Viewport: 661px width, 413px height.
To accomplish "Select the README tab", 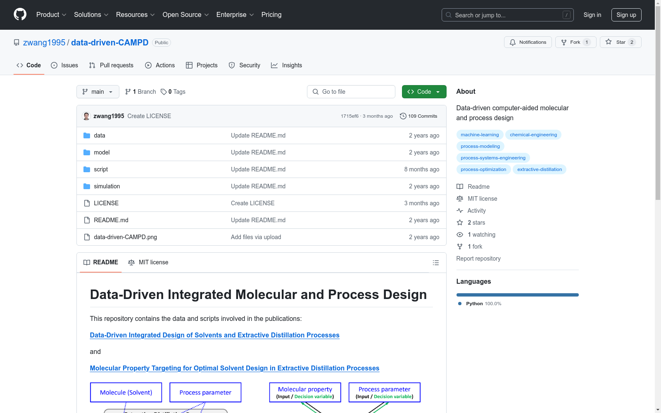I will point(101,262).
